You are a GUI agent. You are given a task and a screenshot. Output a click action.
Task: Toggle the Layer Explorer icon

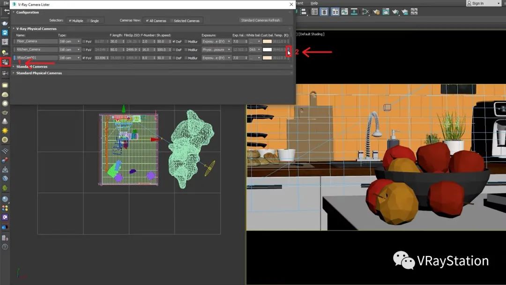point(324,12)
